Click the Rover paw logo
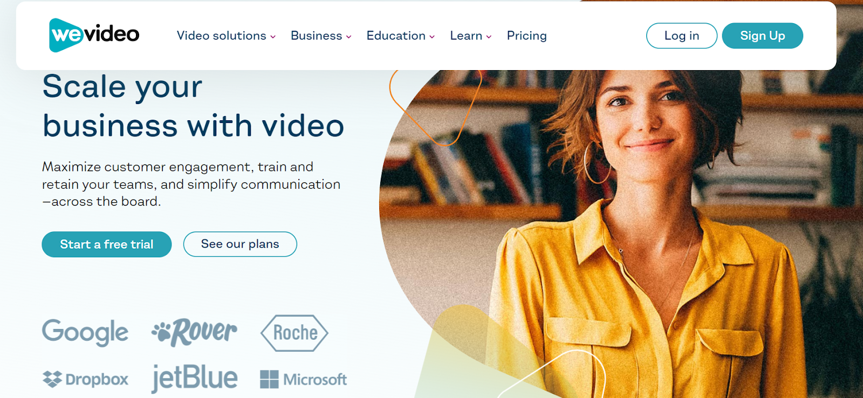863x398 pixels. click(194, 332)
